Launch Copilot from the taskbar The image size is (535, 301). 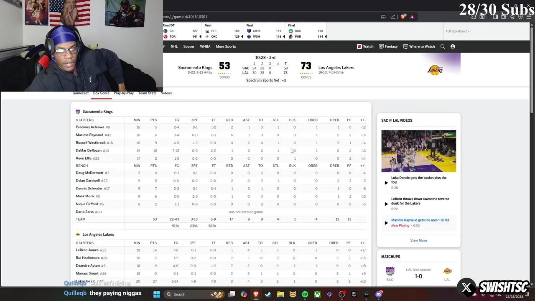click(244, 294)
